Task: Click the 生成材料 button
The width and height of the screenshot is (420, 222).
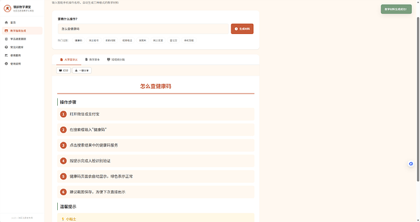Action: 242,29
